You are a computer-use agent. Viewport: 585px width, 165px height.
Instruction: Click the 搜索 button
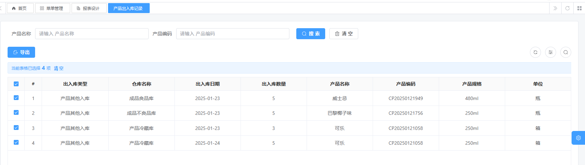point(310,34)
